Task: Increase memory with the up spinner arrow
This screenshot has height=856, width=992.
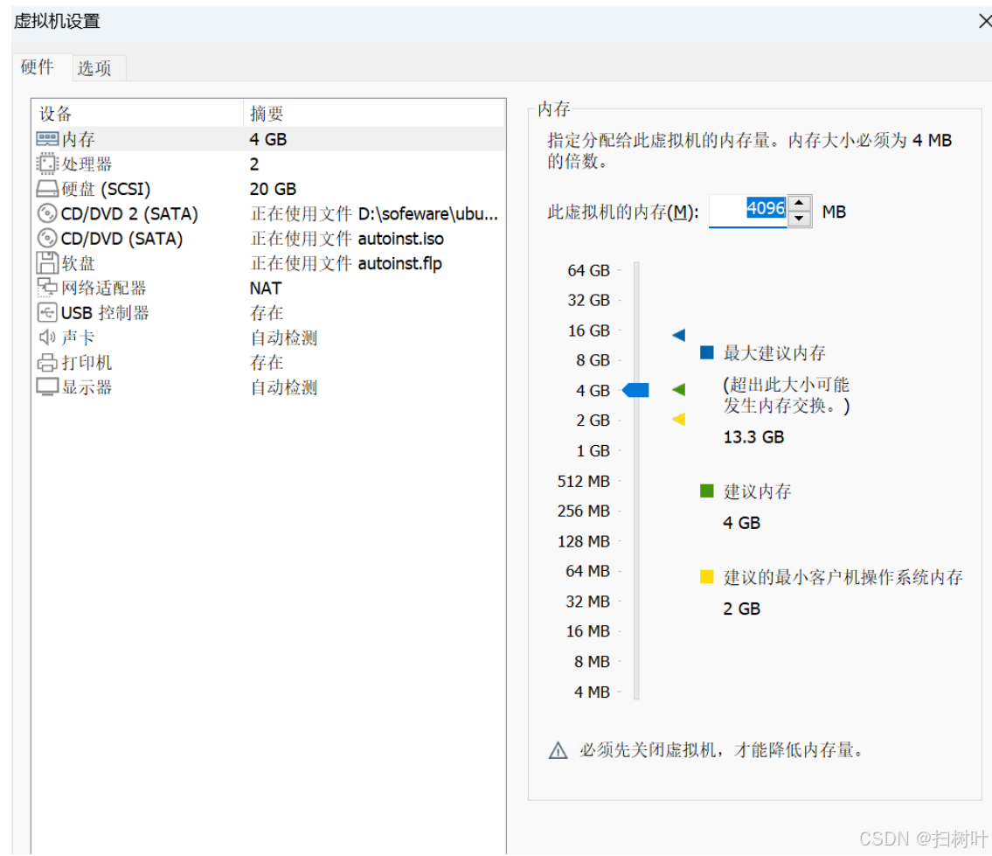Action: click(800, 203)
